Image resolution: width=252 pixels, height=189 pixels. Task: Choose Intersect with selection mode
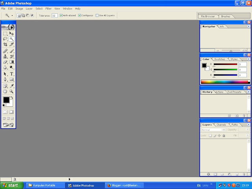(32, 15)
